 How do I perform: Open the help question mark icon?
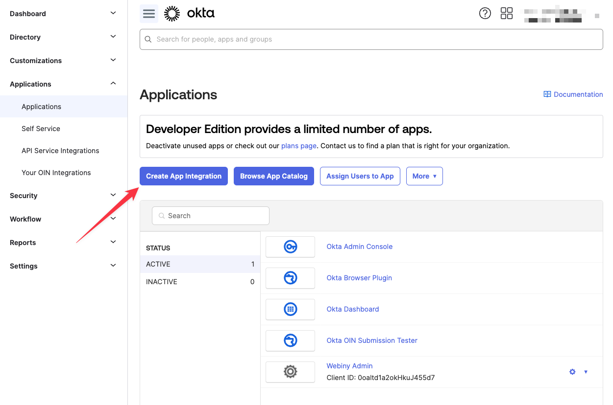pos(485,14)
